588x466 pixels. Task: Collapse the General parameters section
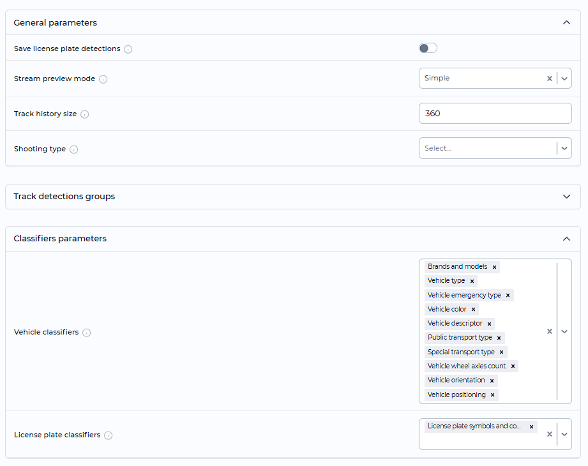tap(566, 22)
